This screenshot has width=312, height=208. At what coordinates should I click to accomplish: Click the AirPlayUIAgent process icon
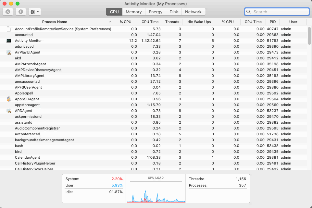pos(9,52)
